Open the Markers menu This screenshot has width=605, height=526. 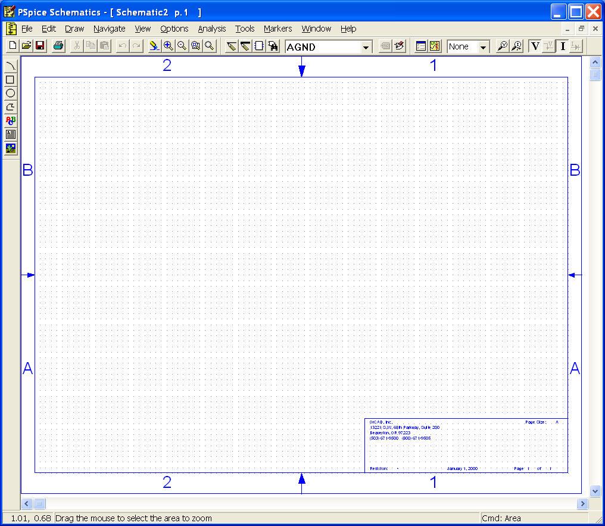coord(277,29)
